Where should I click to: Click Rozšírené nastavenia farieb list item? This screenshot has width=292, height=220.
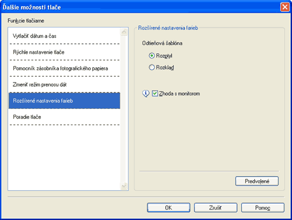tap(64, 101)
